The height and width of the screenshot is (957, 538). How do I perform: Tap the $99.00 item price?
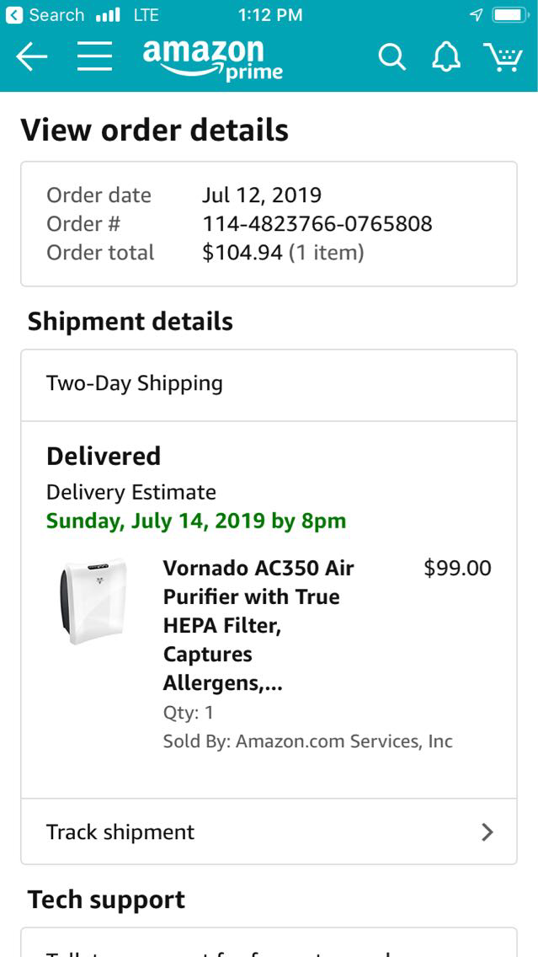(x=457, y=568)
